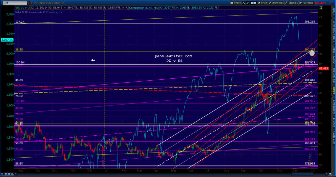This screenshot has height=177, width=336.
Task: Click the Comparison (LINE, /ES) header label
Action: (x=144, y=8)
